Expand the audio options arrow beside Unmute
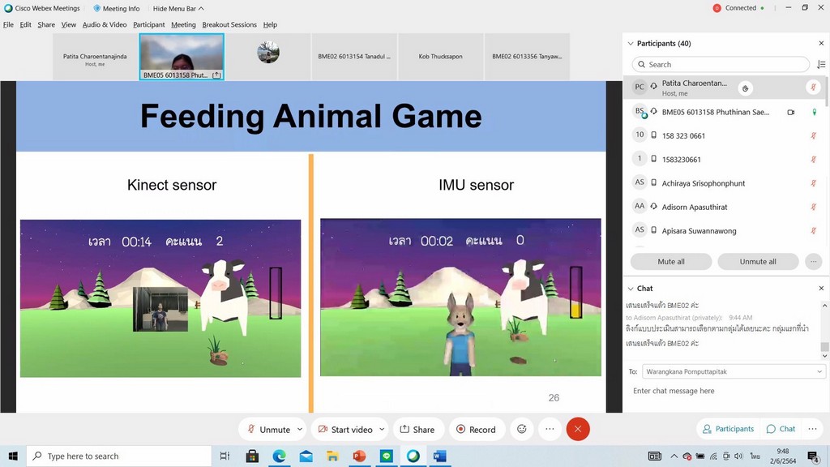 300,430
